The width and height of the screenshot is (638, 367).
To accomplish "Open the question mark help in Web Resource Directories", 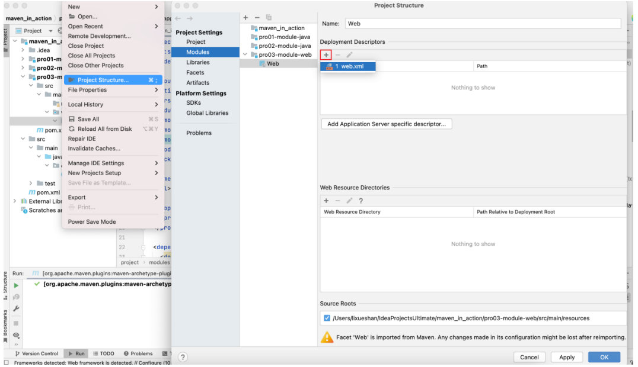I will 361,201.
